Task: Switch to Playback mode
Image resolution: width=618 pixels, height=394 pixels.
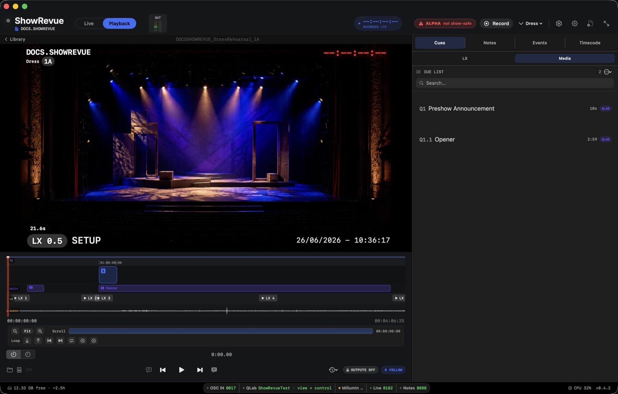Action: point(119,23)
